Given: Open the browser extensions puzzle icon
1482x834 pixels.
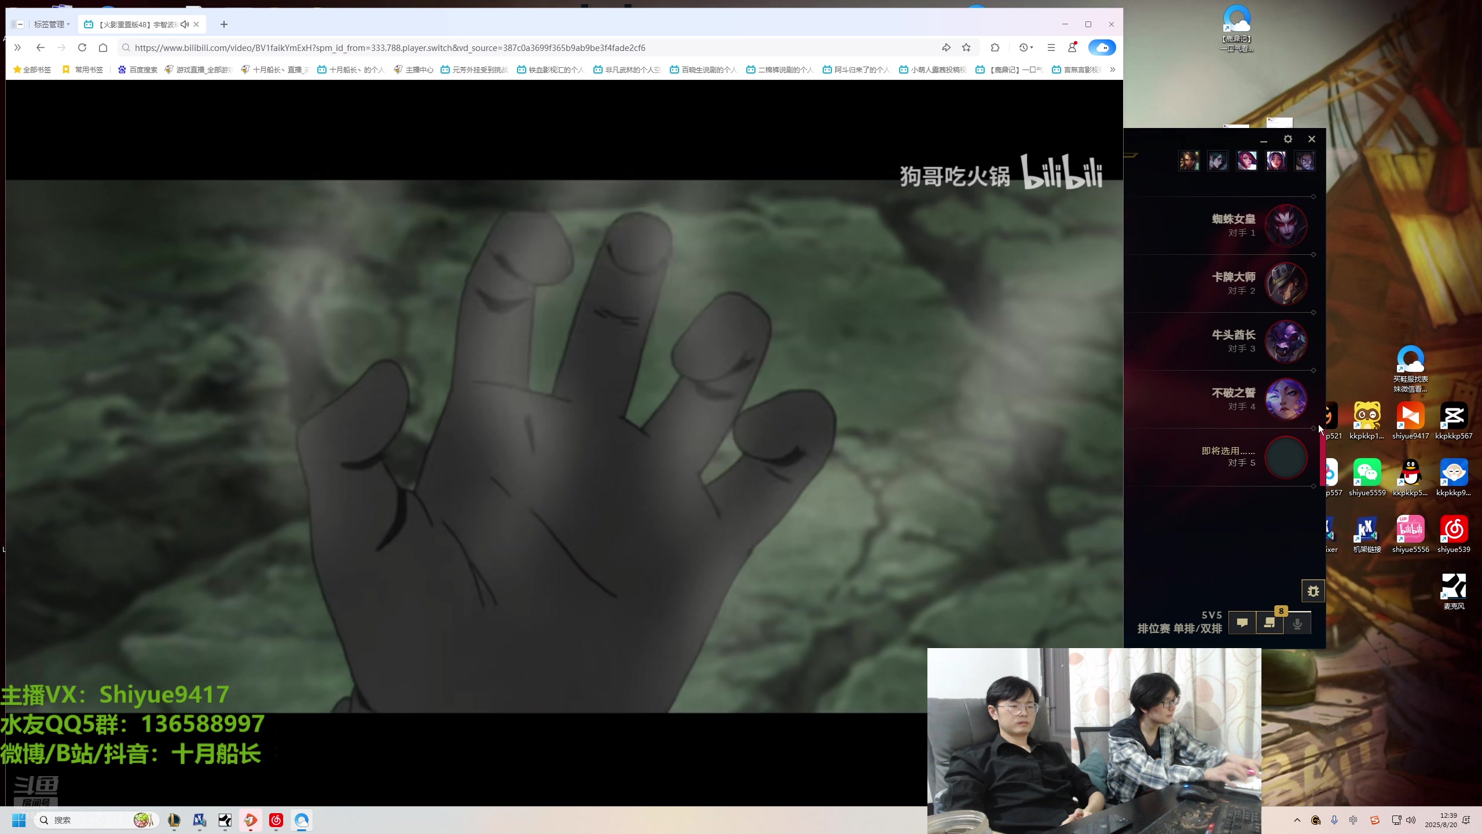Looking at the screenshot, I should tap(995, 47).
